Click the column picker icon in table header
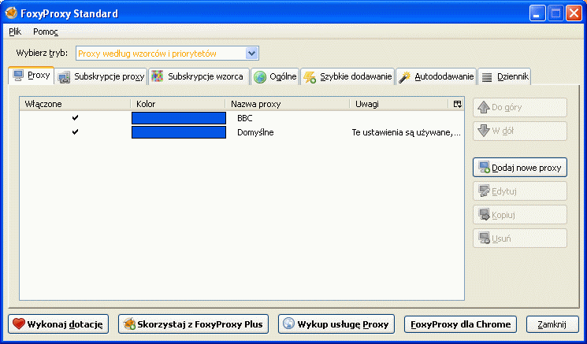The image size is (587, 344). click(x=457, y=104)
